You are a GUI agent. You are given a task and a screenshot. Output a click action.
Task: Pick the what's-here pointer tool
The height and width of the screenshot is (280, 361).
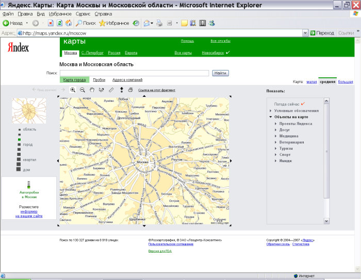(101, 90)
